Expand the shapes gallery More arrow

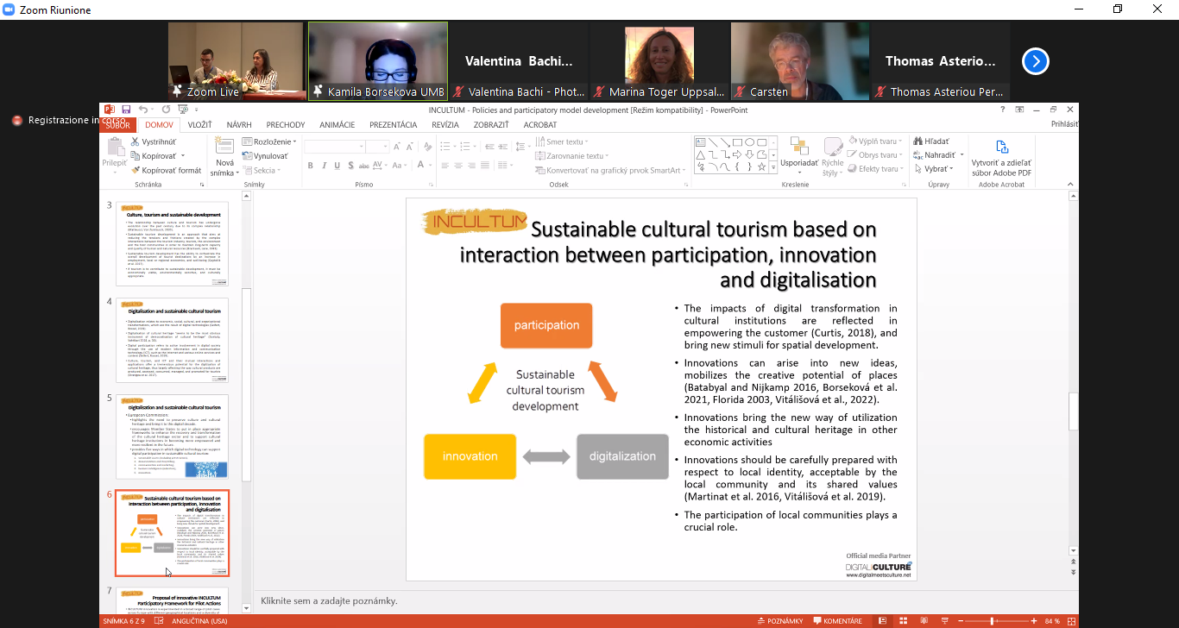click(x=774, y=168)
